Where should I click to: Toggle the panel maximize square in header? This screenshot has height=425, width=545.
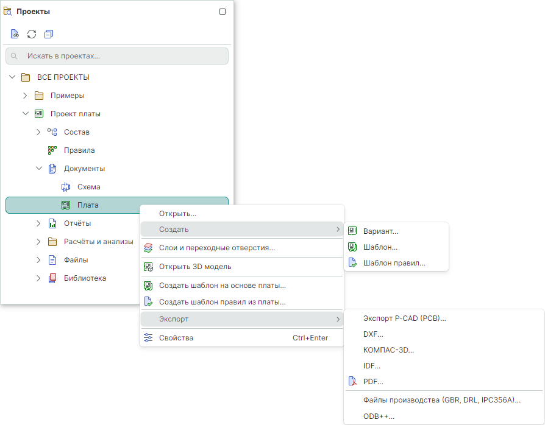[x=223, y=12]
